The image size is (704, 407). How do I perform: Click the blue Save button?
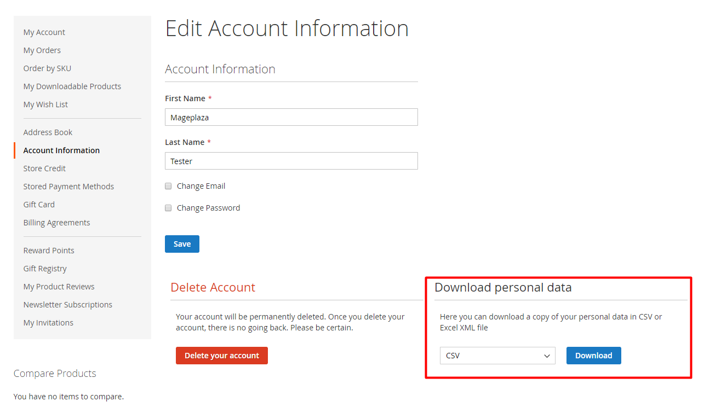[182, 244]
